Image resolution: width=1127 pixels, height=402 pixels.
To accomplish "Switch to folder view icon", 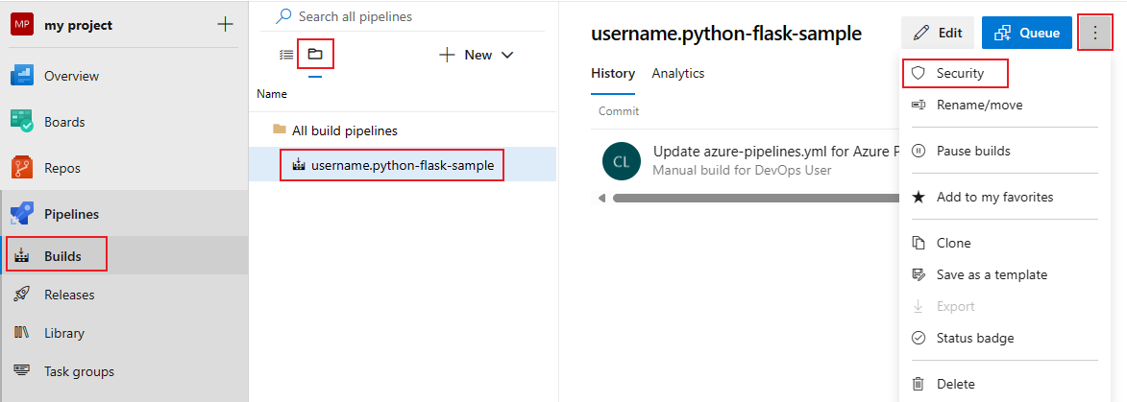I will (315, 55).
